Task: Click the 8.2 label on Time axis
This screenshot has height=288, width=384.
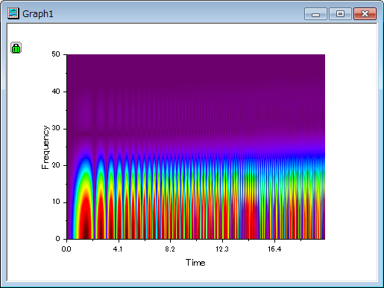Action: (x=170, y=249)
